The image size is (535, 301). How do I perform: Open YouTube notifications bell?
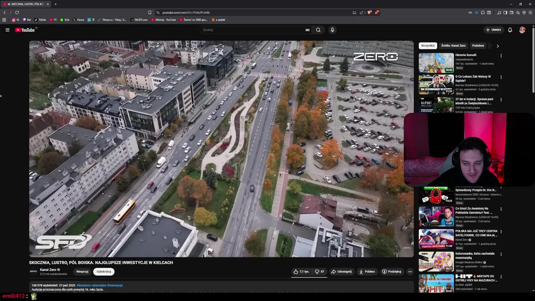510,30
